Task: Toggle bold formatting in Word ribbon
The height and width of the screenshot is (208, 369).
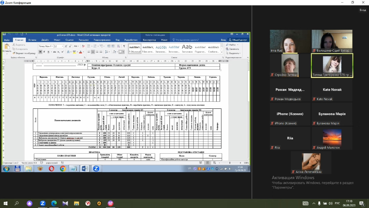Action: (40, 52)
